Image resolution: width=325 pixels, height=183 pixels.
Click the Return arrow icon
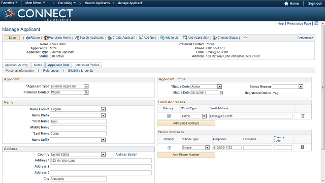pos(28,38)
